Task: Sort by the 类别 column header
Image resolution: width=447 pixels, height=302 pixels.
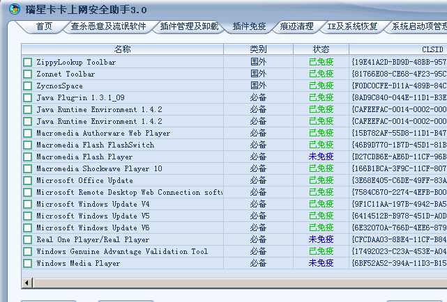Action: coord(258,49)
